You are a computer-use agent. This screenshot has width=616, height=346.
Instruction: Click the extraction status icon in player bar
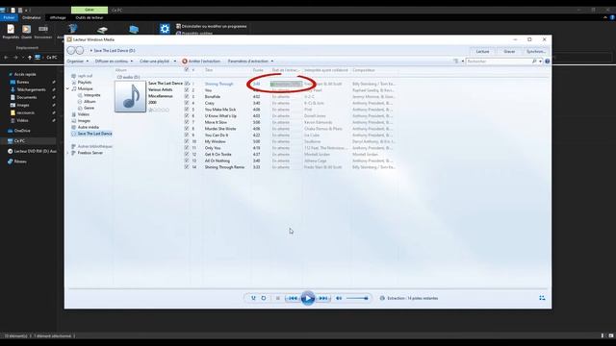[x=382, y=298]
